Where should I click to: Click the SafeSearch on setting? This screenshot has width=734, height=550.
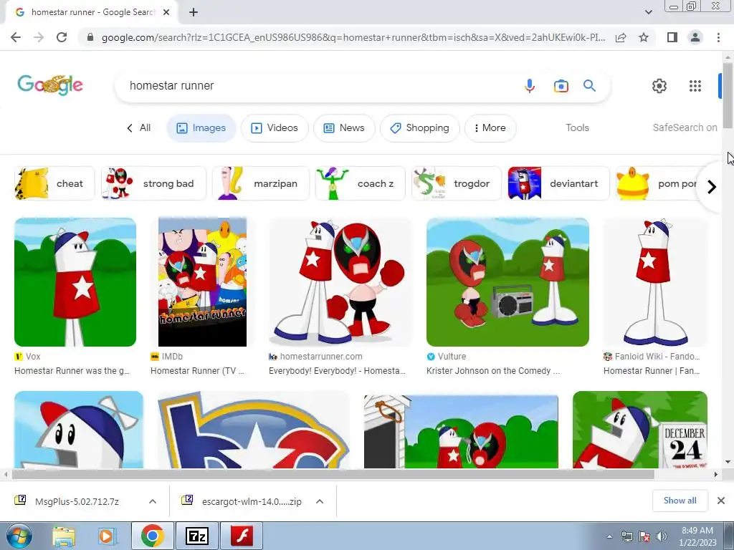coord(685,127)
